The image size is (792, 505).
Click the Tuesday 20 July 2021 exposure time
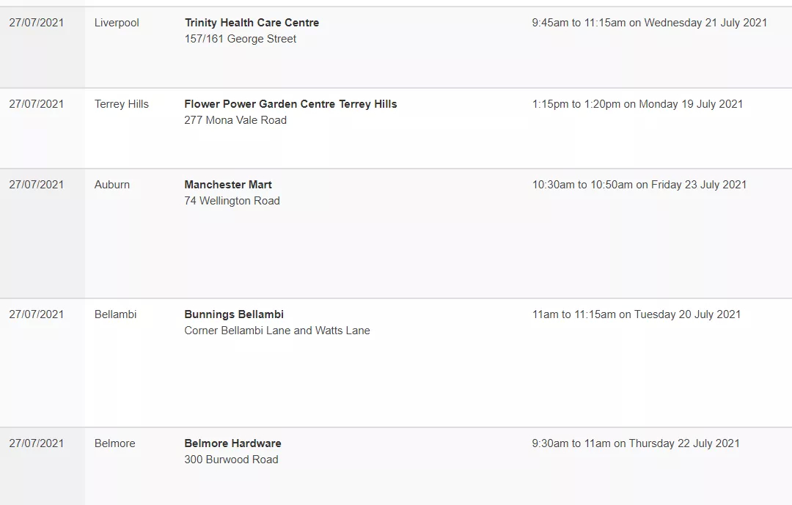637,314
